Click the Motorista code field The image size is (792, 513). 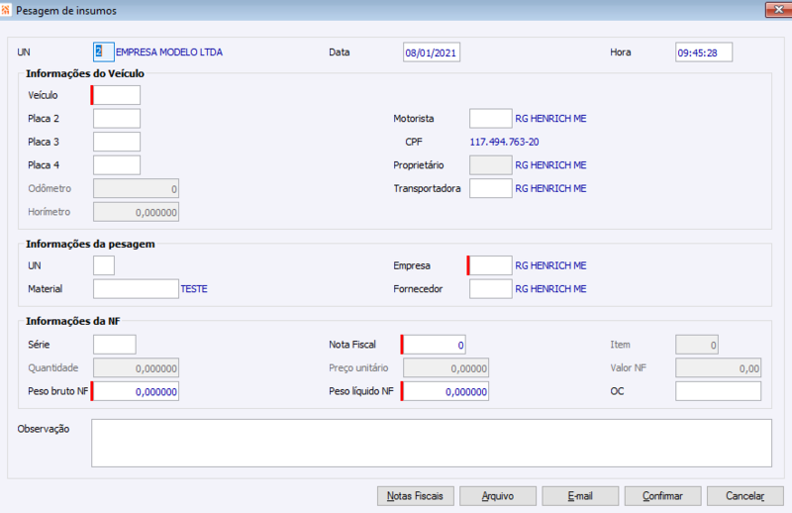[490, 119]
